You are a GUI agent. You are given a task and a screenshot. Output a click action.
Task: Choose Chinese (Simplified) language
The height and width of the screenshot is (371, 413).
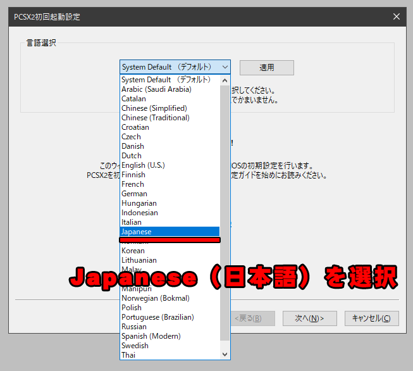point(170,108)
